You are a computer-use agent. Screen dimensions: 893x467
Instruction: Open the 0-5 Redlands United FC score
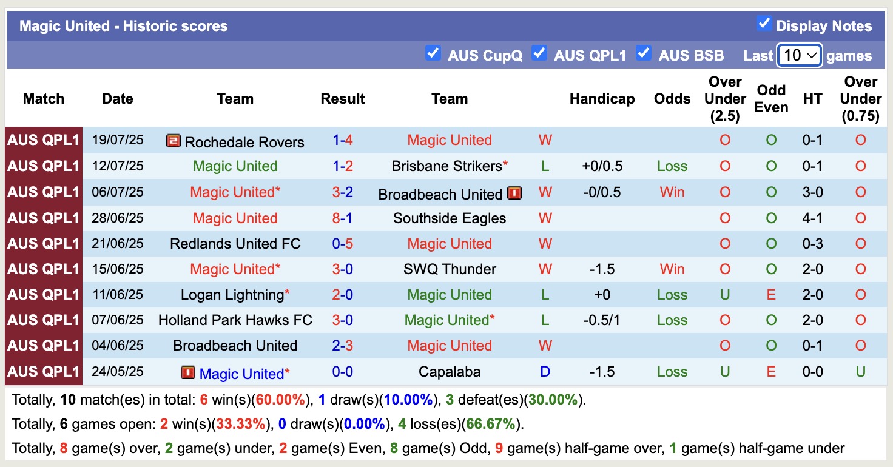click(343, 244)
